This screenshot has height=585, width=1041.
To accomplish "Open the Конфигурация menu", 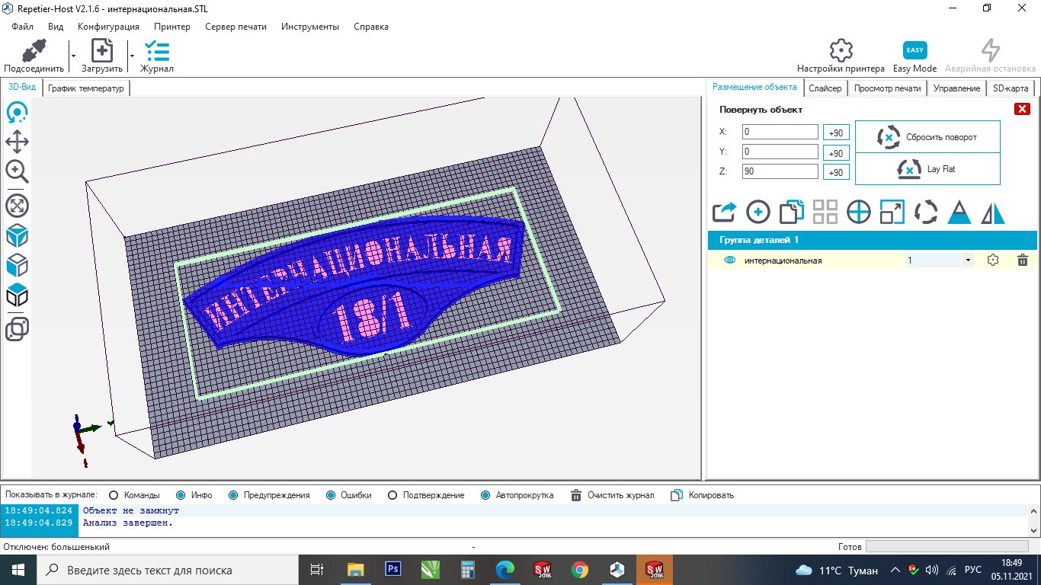I will (108, 27).
